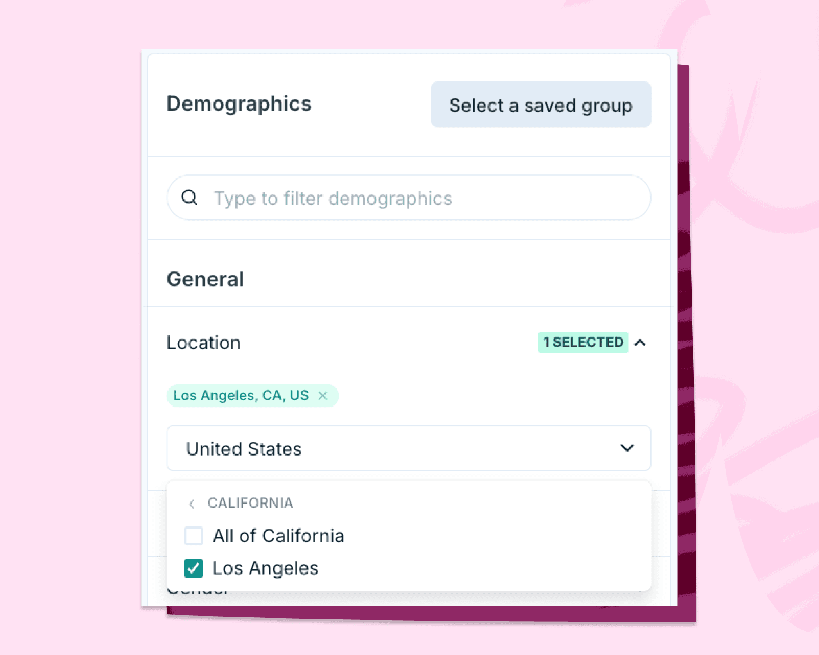Screen dimensions: 819x655
Task: Toggle the All of California selection
Action: (194, 536)
